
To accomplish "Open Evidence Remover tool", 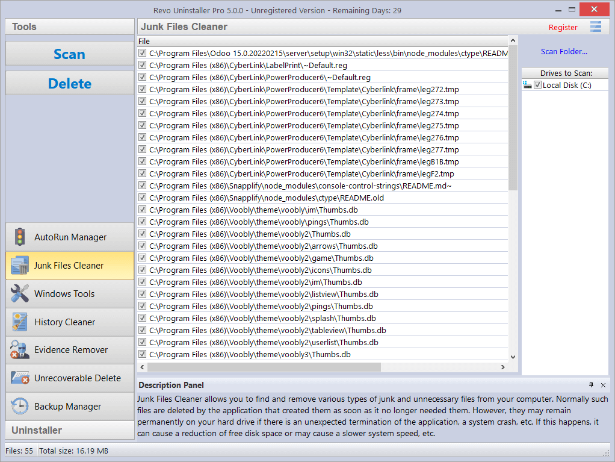I will coord(70,350).
